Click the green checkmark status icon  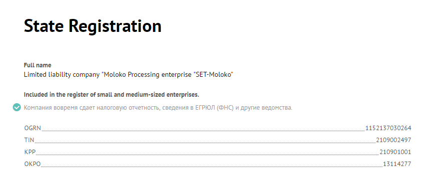pos(16,107)
